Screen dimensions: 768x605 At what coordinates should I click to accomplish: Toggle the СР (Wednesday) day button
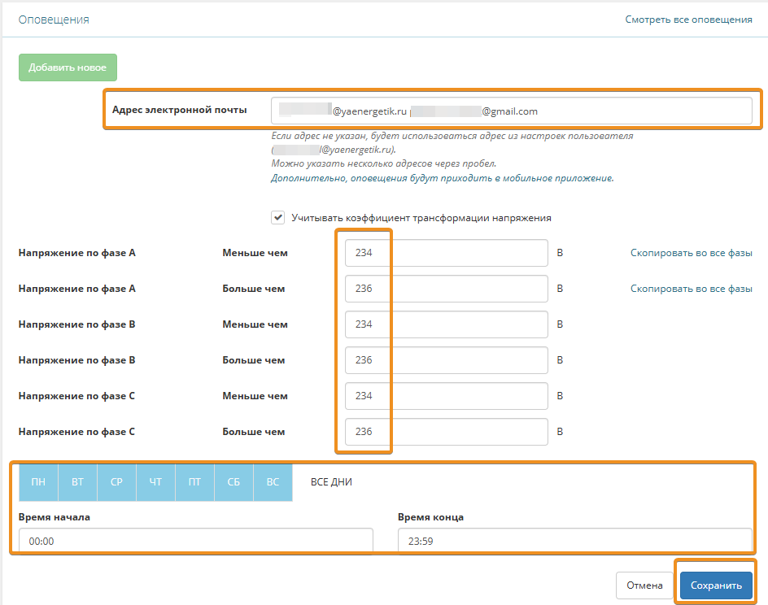(x=116, y=482)
